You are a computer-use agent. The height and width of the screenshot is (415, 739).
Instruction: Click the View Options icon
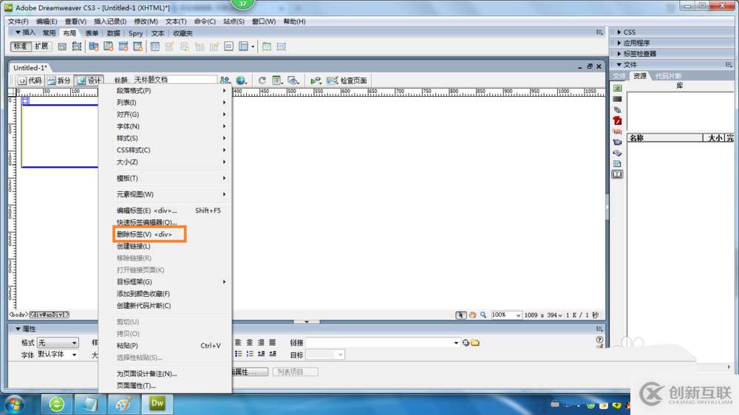277,80
